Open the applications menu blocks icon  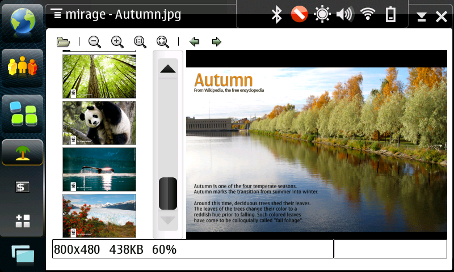(x=22, y=113)
